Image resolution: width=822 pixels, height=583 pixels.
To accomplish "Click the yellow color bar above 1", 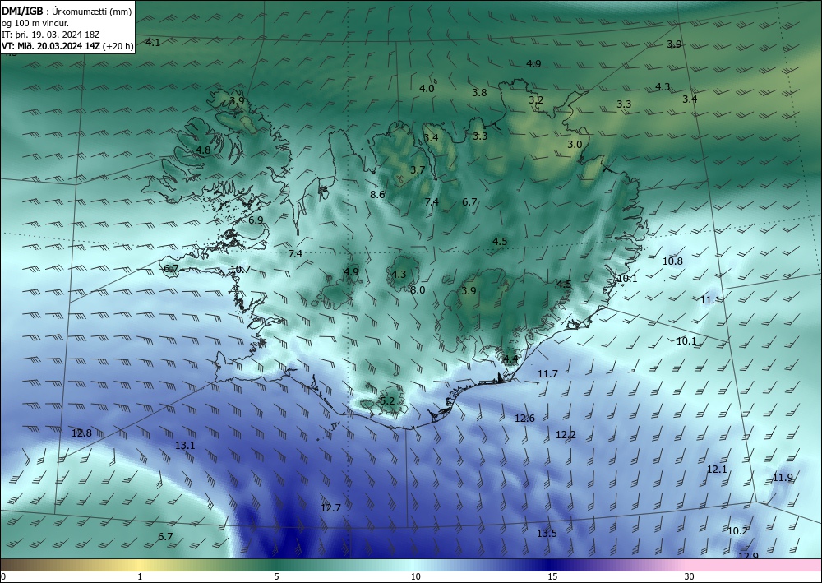I will click(140, 565).
